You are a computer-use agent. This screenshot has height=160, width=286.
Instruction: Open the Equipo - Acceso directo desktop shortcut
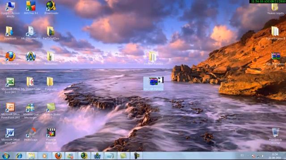(10, 9)
